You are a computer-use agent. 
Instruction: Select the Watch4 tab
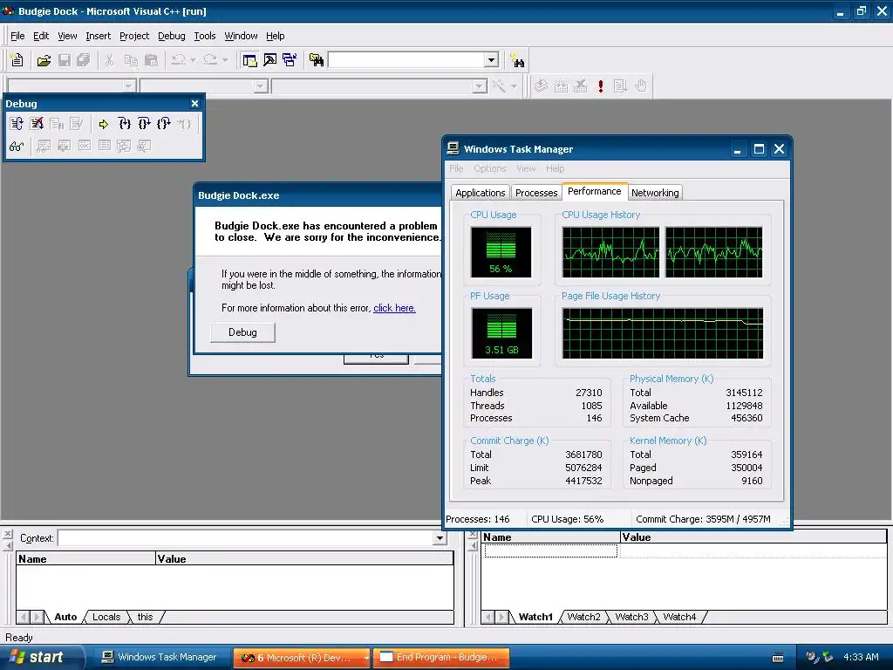click(679, 617)
